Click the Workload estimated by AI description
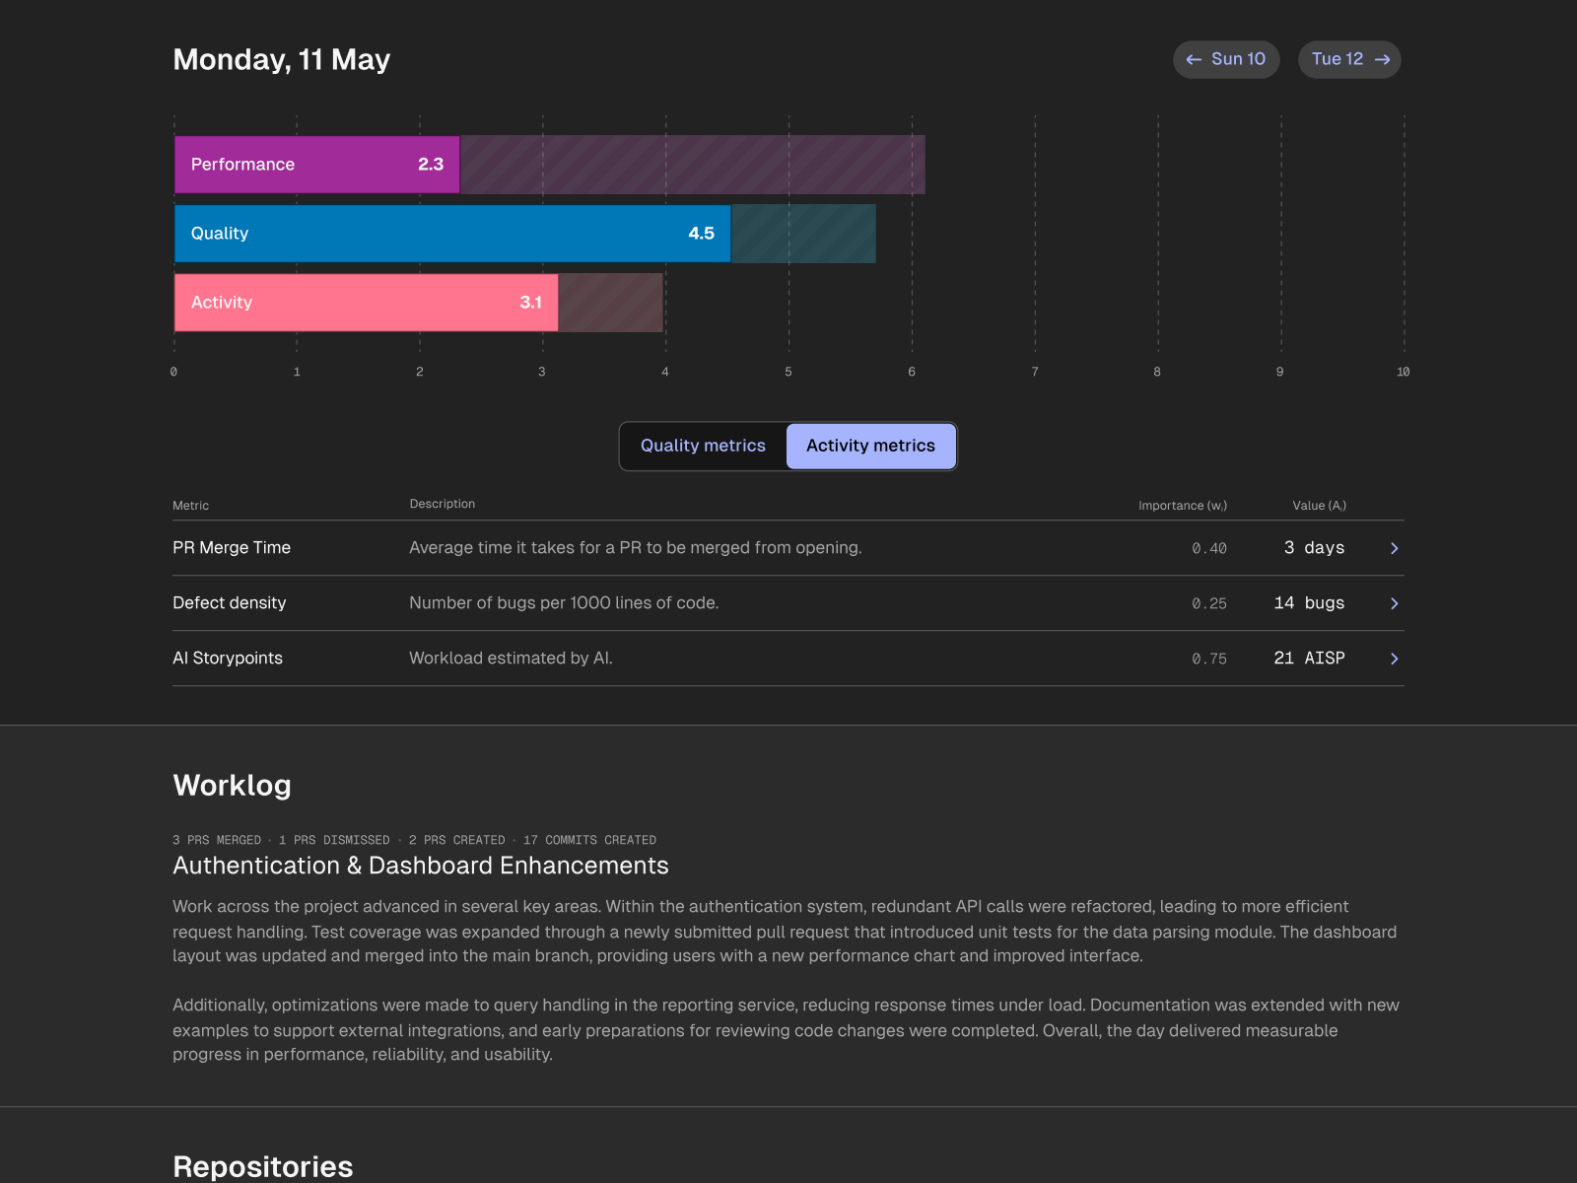The width and height of the screenshot is (1577, 1183). pos(512,658)
